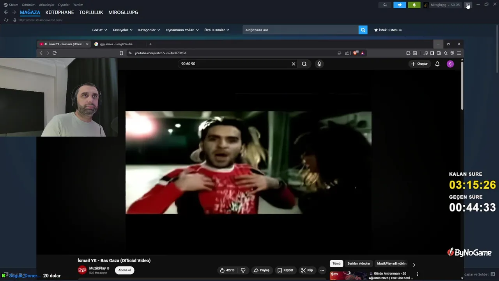Click Steam store search magnifier button
Image resolution: width=499 pixels, height=281 pixels.
(x=363, y=30)
